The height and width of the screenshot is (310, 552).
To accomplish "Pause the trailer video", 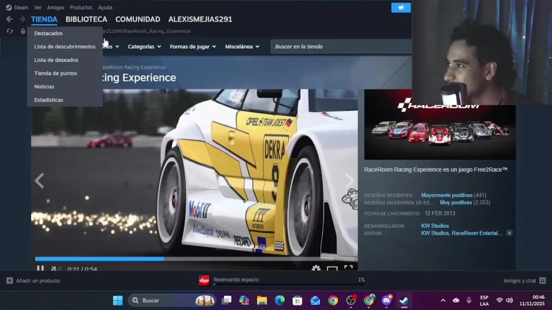I will click(40, 269).
